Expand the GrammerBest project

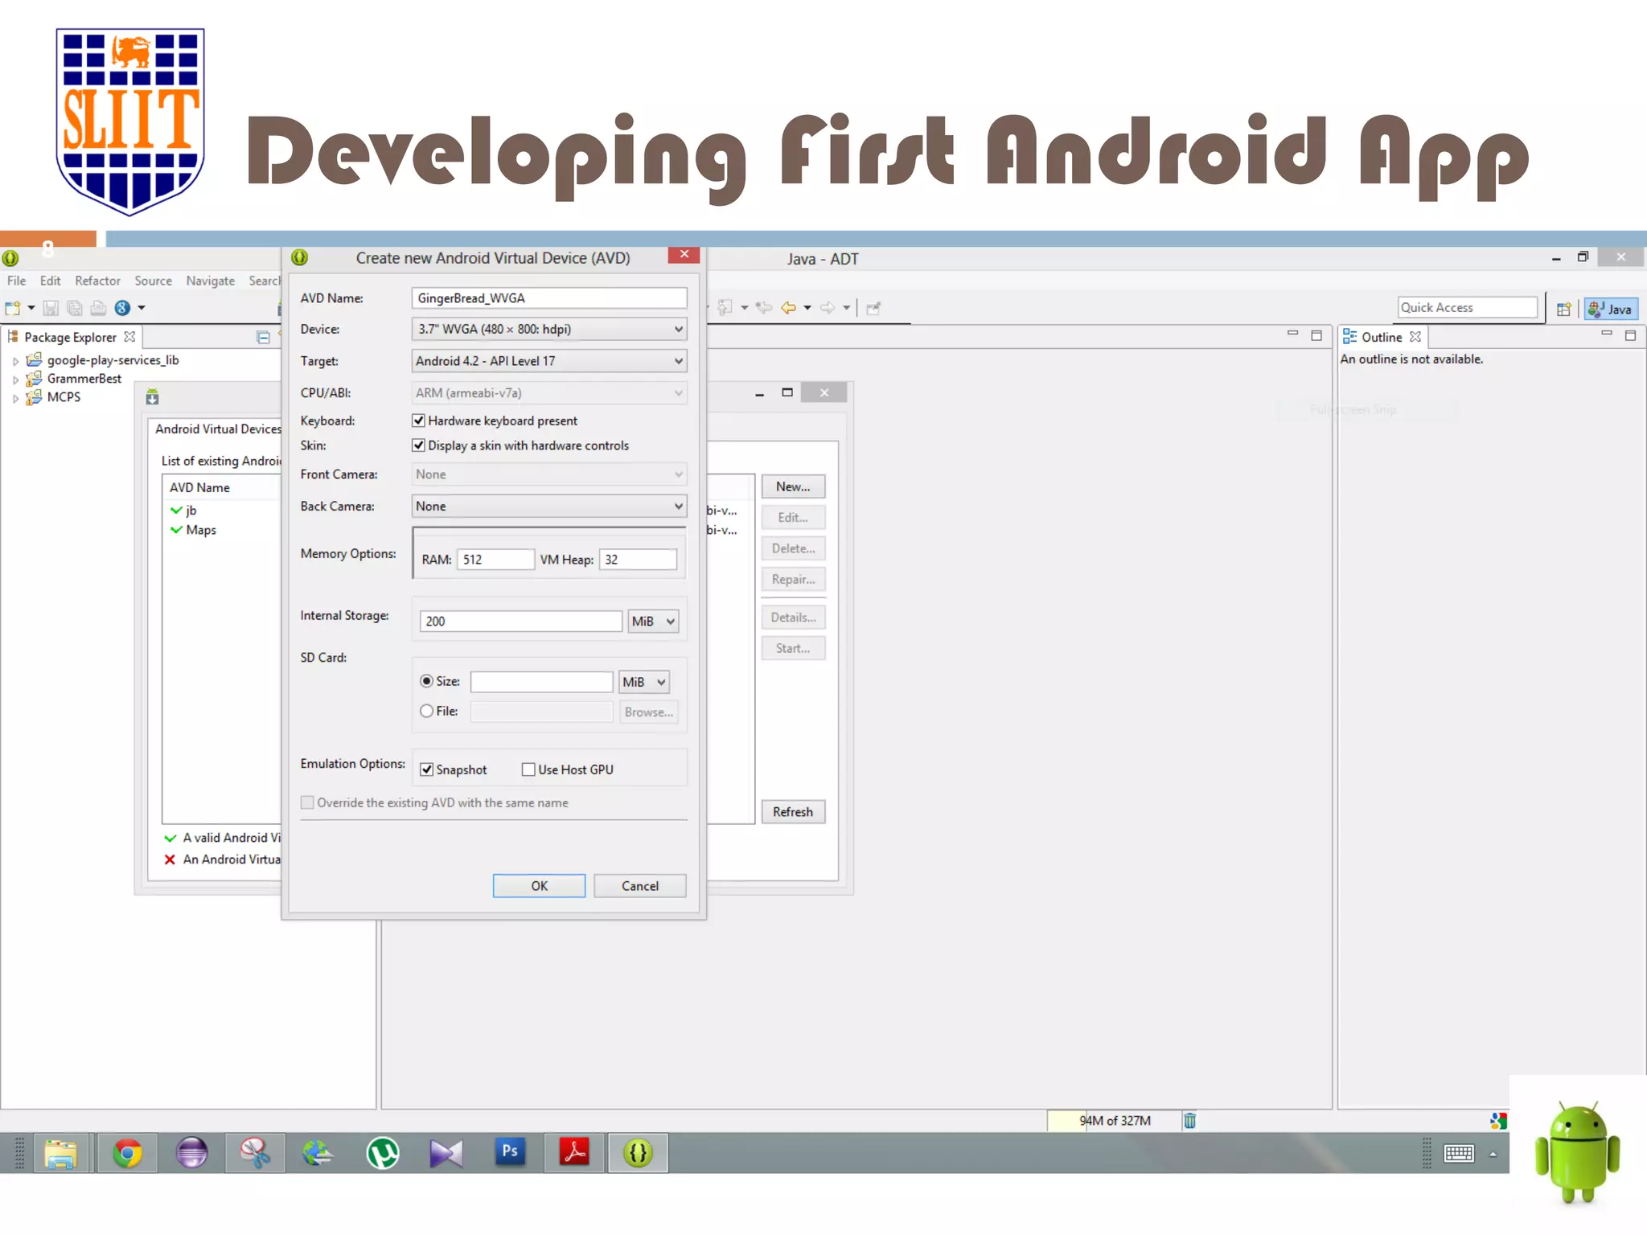[15, 380]
